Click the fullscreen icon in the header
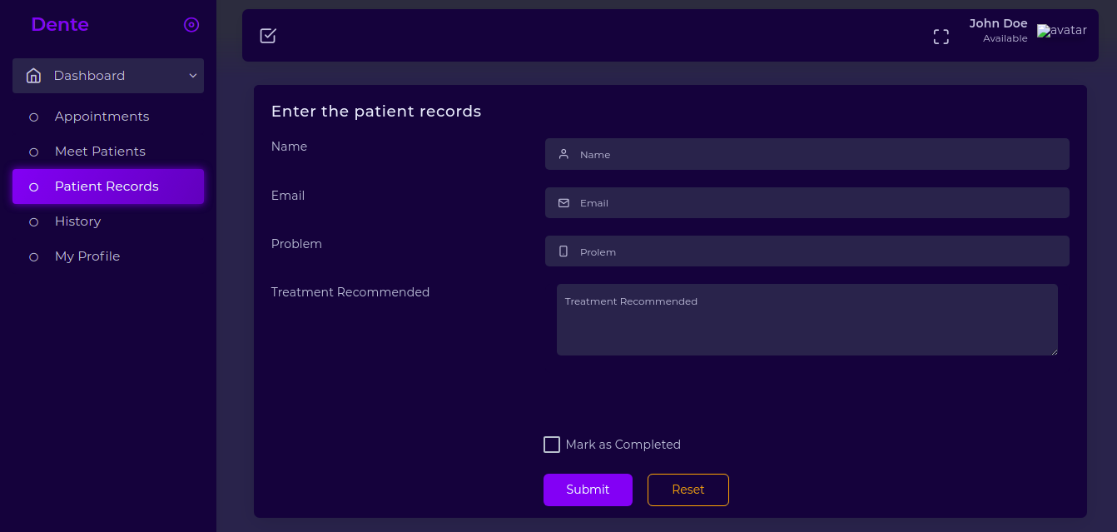The image size is (1117, 532). click(941, 37)
